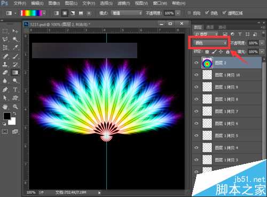Hide layer 图层 1 拷贝 10
This screenshot has width=267, height=197.
coord(197,75)
